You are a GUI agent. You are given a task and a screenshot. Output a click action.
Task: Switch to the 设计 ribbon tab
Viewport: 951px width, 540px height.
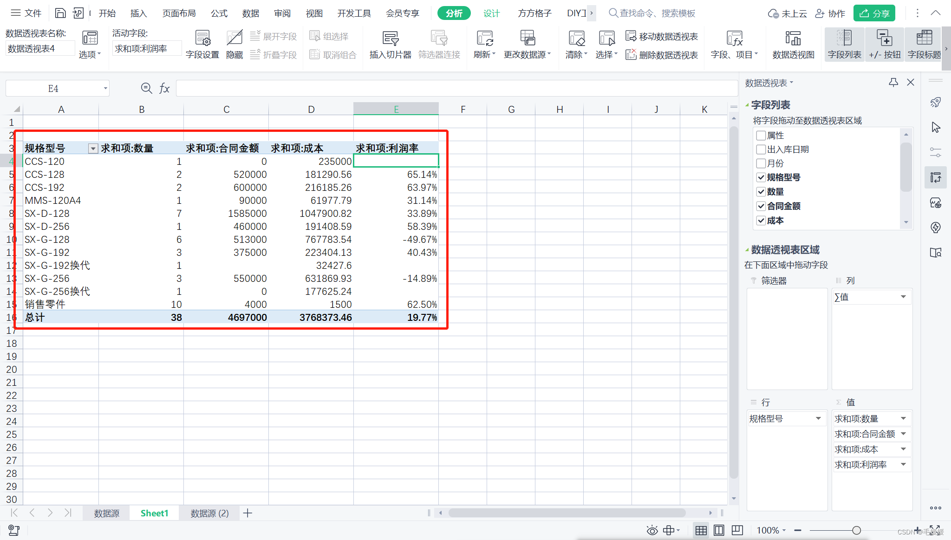click(491, 13)
